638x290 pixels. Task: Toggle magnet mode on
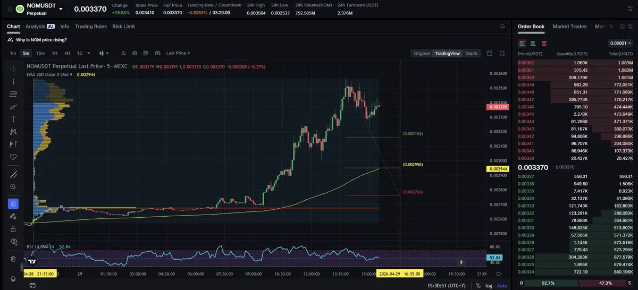[13, 204]
